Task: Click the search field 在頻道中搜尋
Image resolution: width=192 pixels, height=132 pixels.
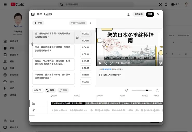Action: (96, 4)
